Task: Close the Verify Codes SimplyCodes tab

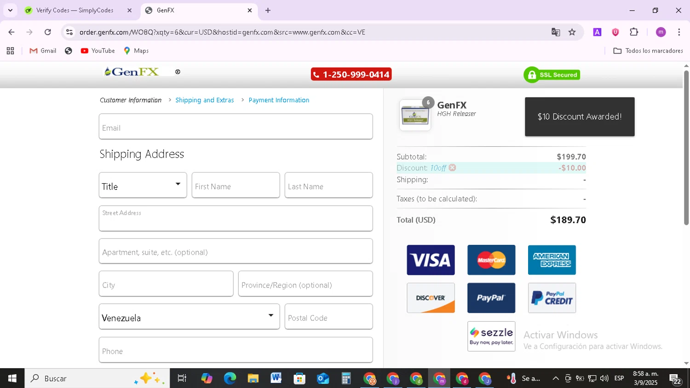Action: click(x=129, y=10)
